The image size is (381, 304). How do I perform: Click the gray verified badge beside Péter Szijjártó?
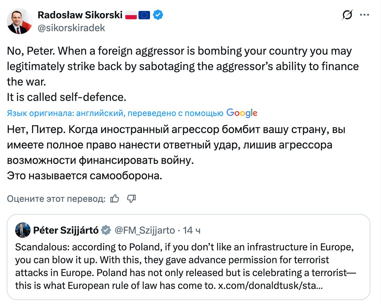click(x=106, y=230)
